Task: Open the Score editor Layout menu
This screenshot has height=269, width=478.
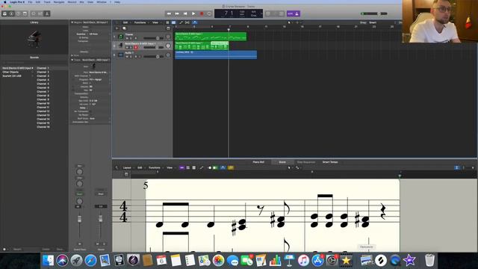Action: pyautogui.click(x=127, y=167)
